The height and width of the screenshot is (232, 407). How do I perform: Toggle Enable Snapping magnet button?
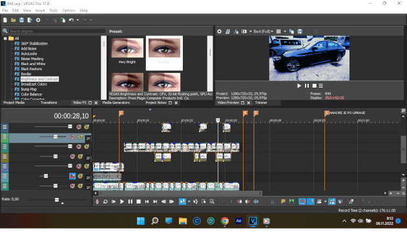[x=302, y=202]
